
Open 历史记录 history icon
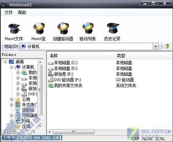click(x=113, y=28)
